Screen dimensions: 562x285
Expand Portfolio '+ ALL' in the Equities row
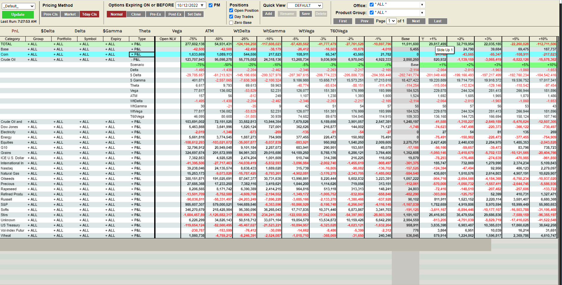point(58,143)
